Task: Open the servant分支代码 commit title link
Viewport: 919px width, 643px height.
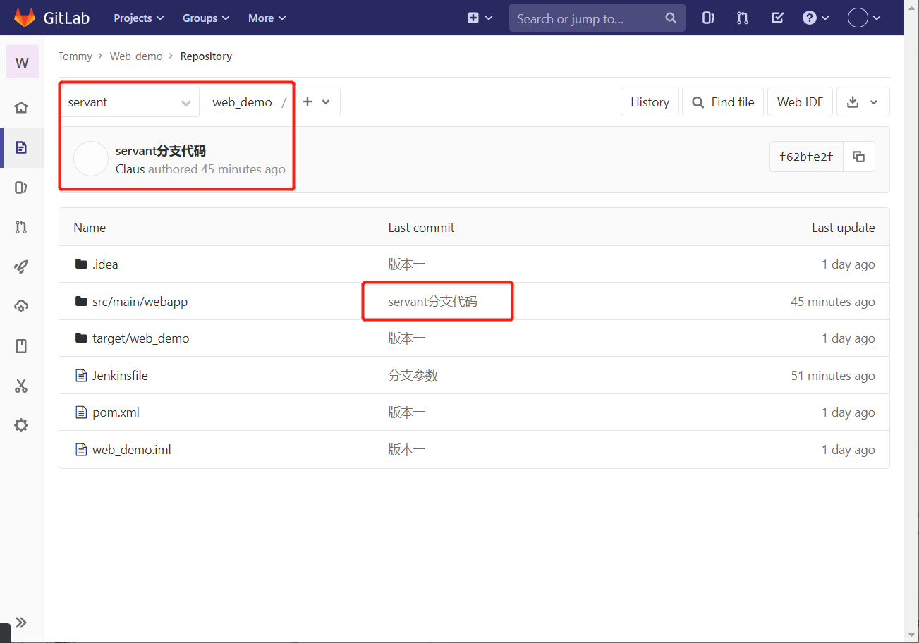Action: pos(161,151)
